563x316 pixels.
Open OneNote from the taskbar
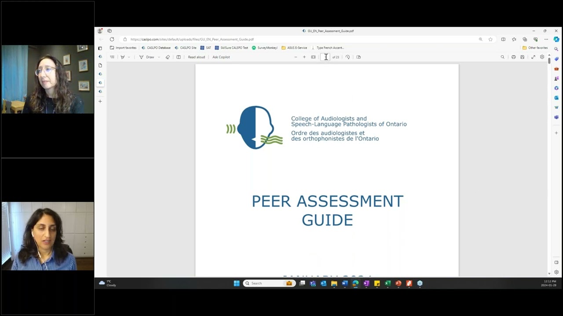click(366, 284)
